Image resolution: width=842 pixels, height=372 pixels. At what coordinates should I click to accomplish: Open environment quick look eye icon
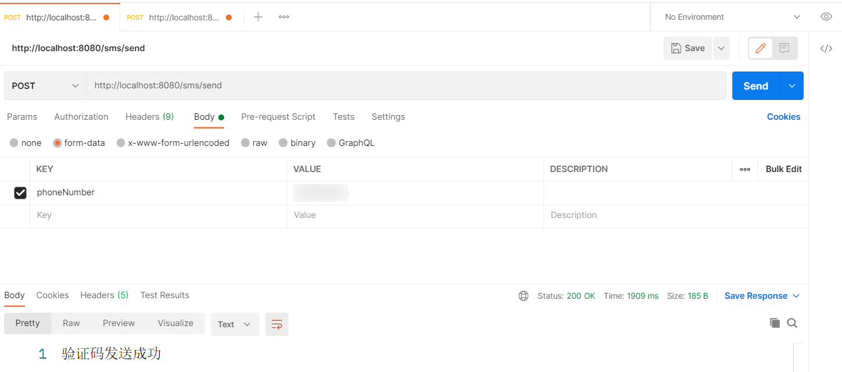[826, 17]
